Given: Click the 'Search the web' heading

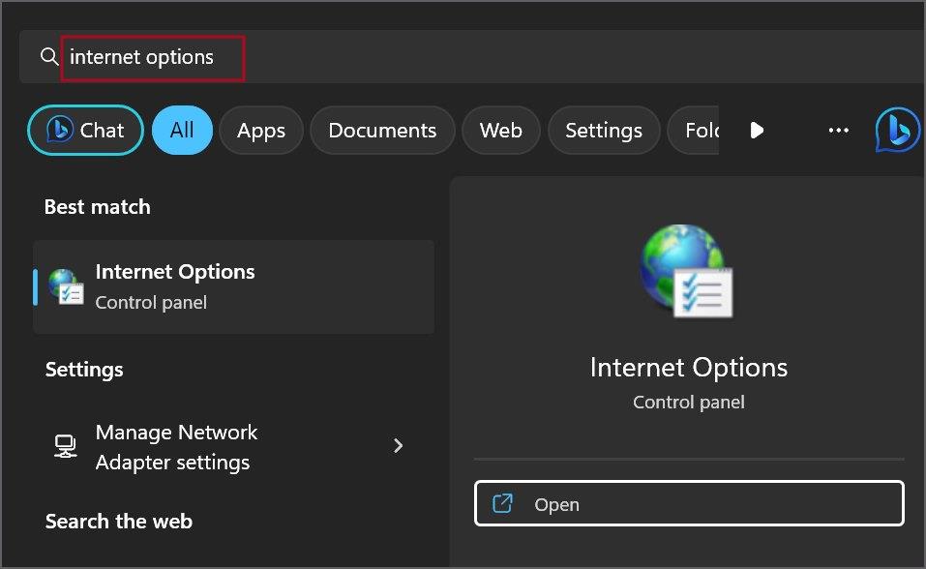Looking at the screenshot, I should (x=119, y=522).
